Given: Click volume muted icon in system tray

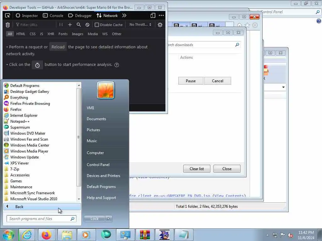Looking at the screenshot, I should coord(290,235).
